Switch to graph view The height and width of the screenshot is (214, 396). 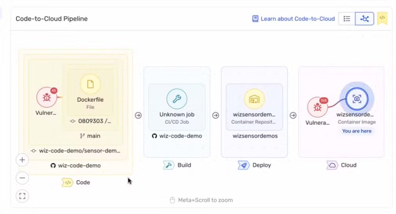tap(364, 18)
